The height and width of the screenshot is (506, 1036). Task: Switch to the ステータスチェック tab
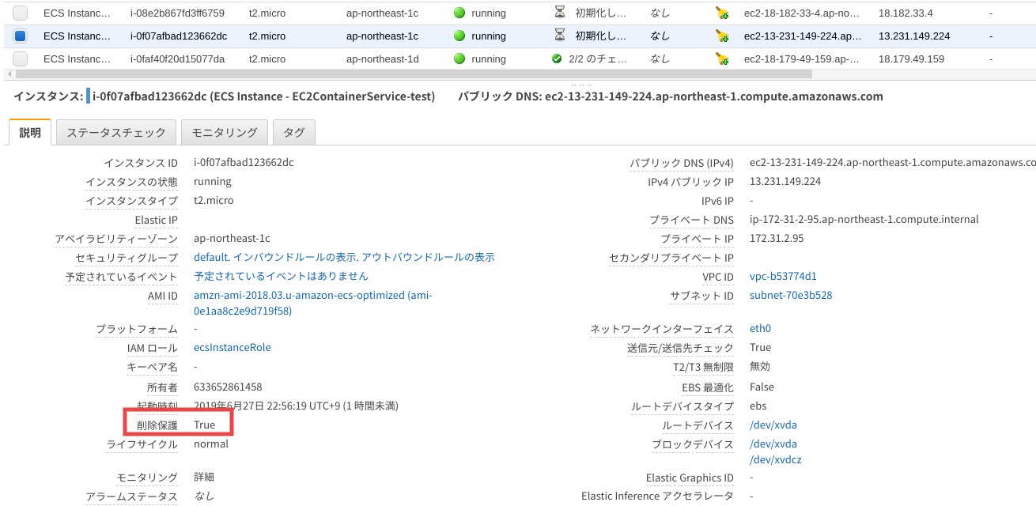click(116, 133)
